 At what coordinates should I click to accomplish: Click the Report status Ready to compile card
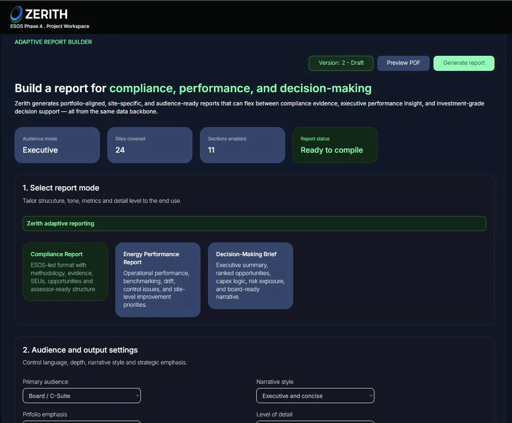(335, 145)
